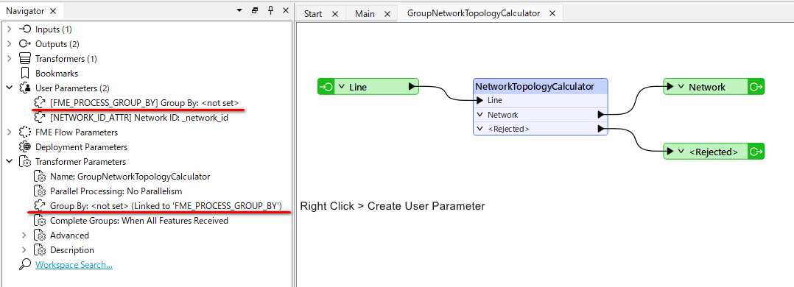Expand the Advanced transformer parameters node
The width and height of the screenshot is (794, 287).
tap(24, 235)
